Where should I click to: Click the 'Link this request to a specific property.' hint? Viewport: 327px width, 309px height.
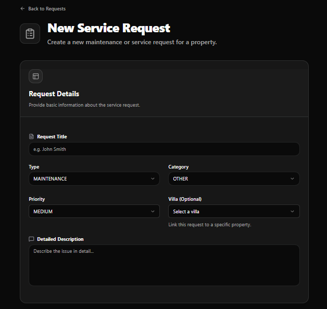210,225
